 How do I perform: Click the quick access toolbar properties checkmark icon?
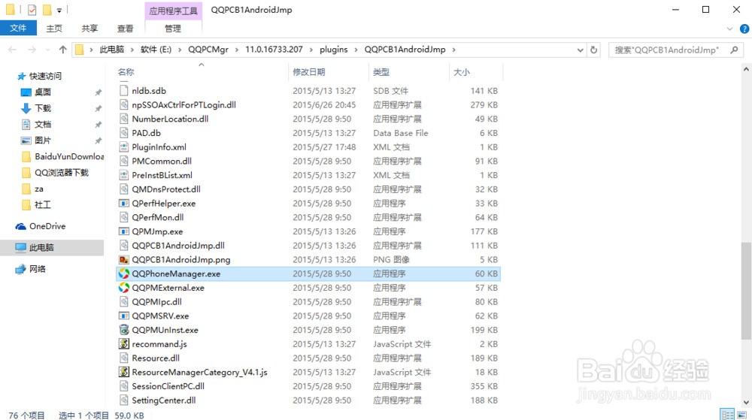pyautogui.click(x=32, y=10)
